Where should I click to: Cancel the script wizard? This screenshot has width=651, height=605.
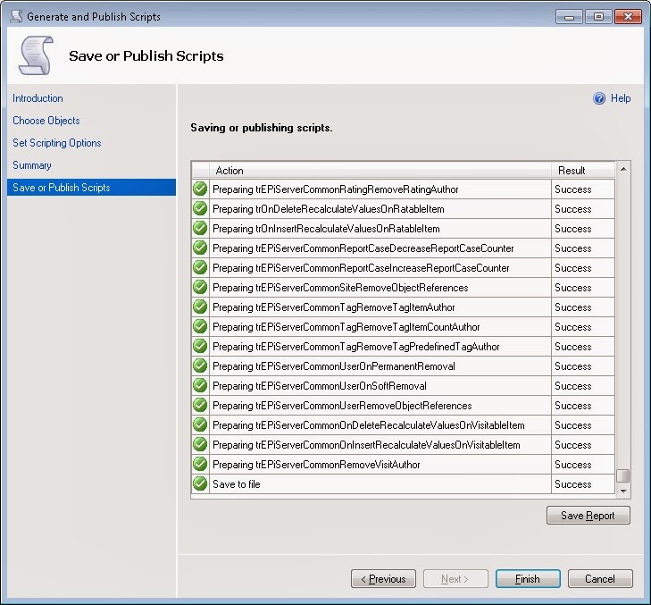pyautogui.click(x=599, y=579)
